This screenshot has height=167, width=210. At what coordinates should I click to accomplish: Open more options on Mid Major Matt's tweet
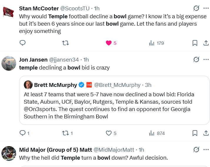206,150
